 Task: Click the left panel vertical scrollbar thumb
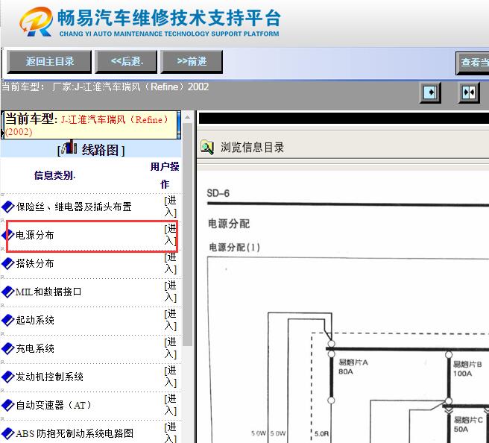[187, 234]
